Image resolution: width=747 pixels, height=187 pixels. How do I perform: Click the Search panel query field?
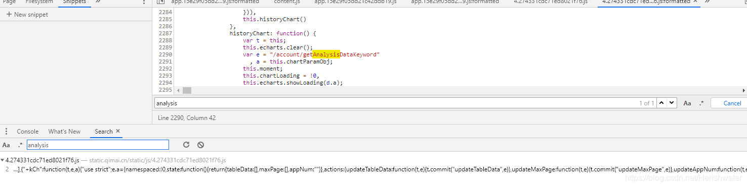[98, 145]
